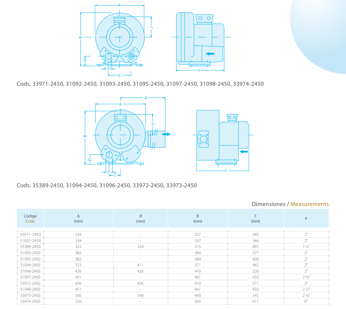The width and height of the screenshot is (346, 309).
Task: Click the B value 371 for 31094-2450
Action: tap(198, 265)
